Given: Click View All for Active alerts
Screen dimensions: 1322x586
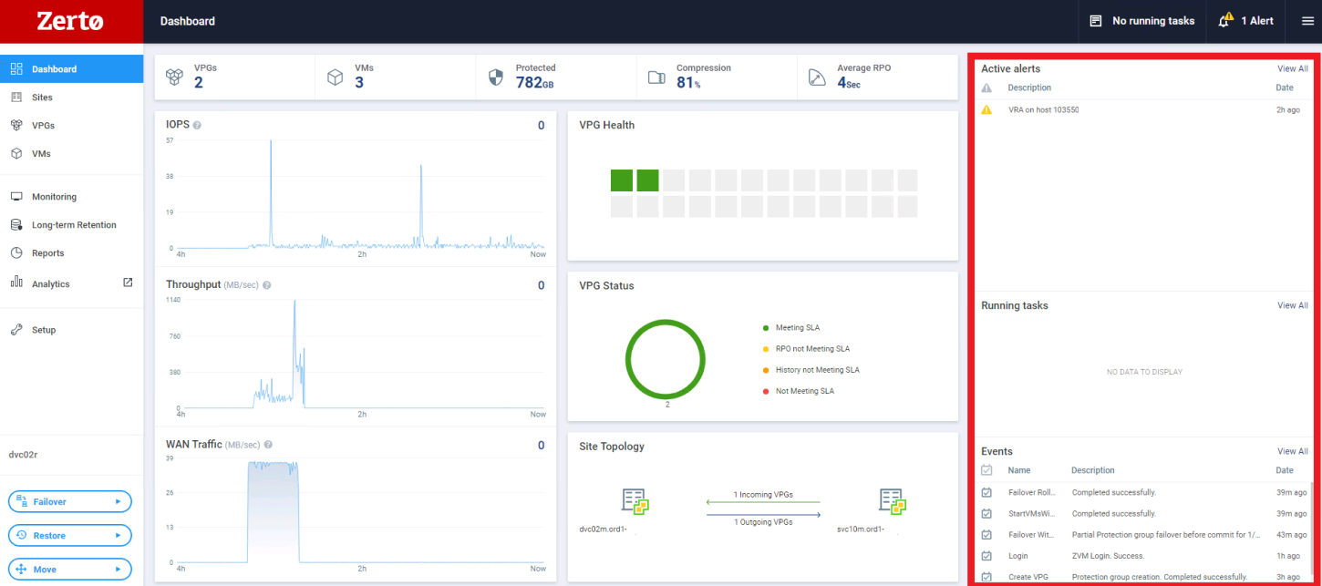Looking at the screenshot, I should pos(1292,68).
